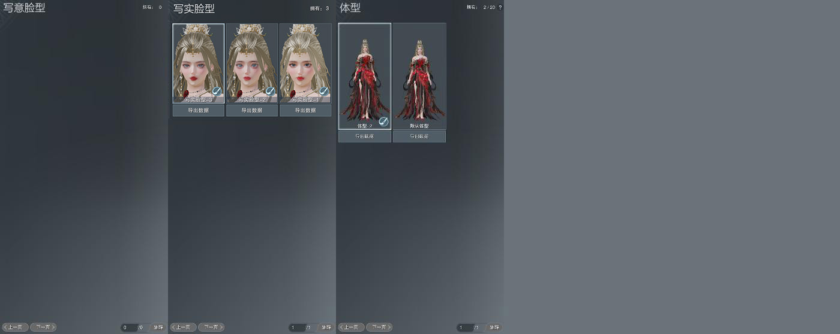Export data for 体型-2
The height and width of the screenshot is (334, 840).
(365, 136)
